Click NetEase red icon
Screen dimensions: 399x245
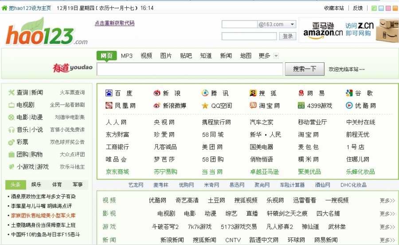click(301, 93)
